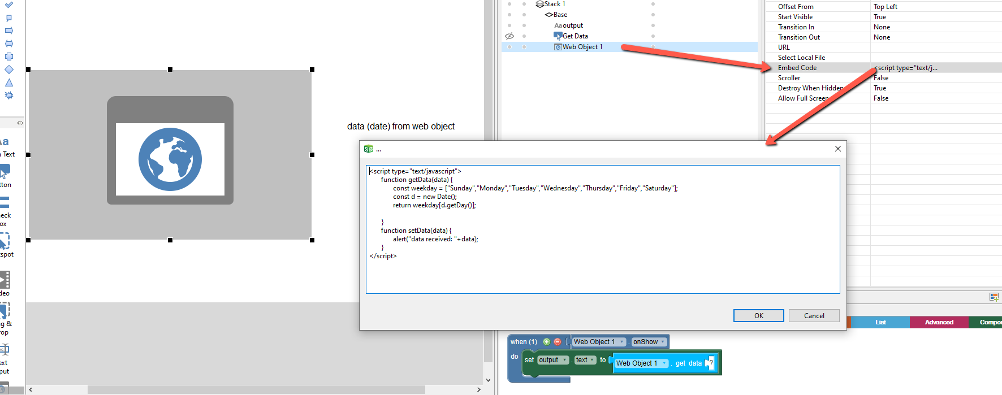
Task: Click the red minus icon on the when block
Action: [557, 342]
